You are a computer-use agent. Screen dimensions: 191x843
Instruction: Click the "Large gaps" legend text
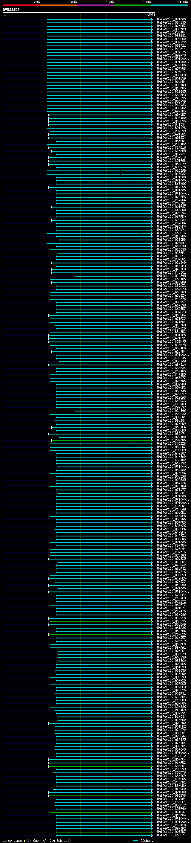point(13,841)
